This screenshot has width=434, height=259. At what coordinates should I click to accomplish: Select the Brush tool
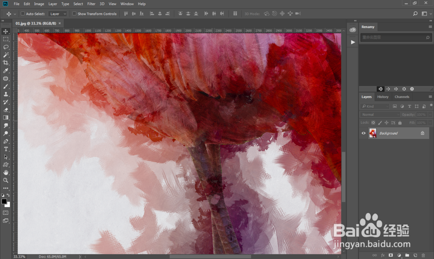pyautogui.click(x=6, y=86)
